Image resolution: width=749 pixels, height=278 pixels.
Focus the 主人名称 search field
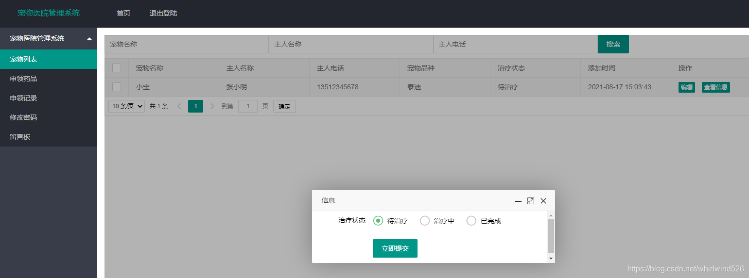pyautogui.click(x=351, y=44)
